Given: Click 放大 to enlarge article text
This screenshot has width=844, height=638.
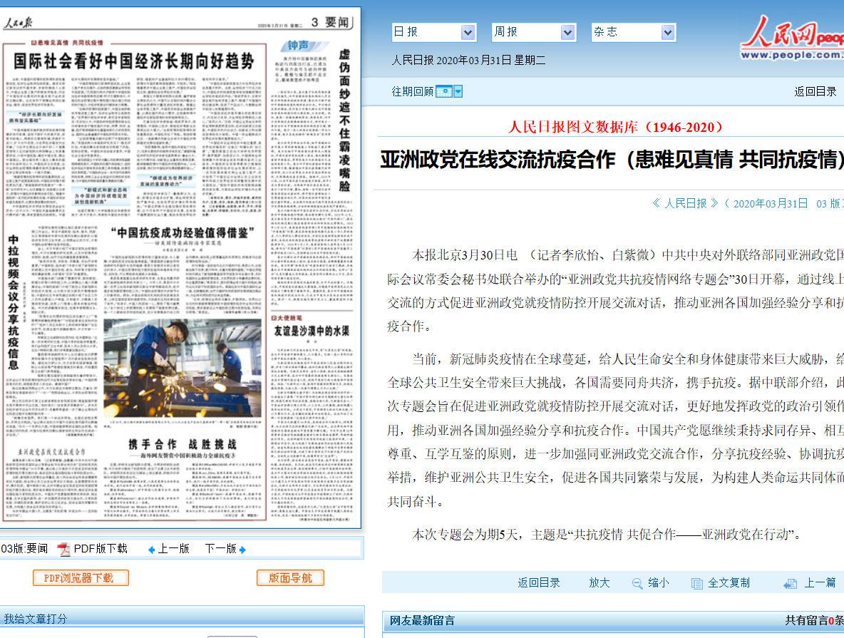Looking at the screenshot, I should (x=599, y=582).
